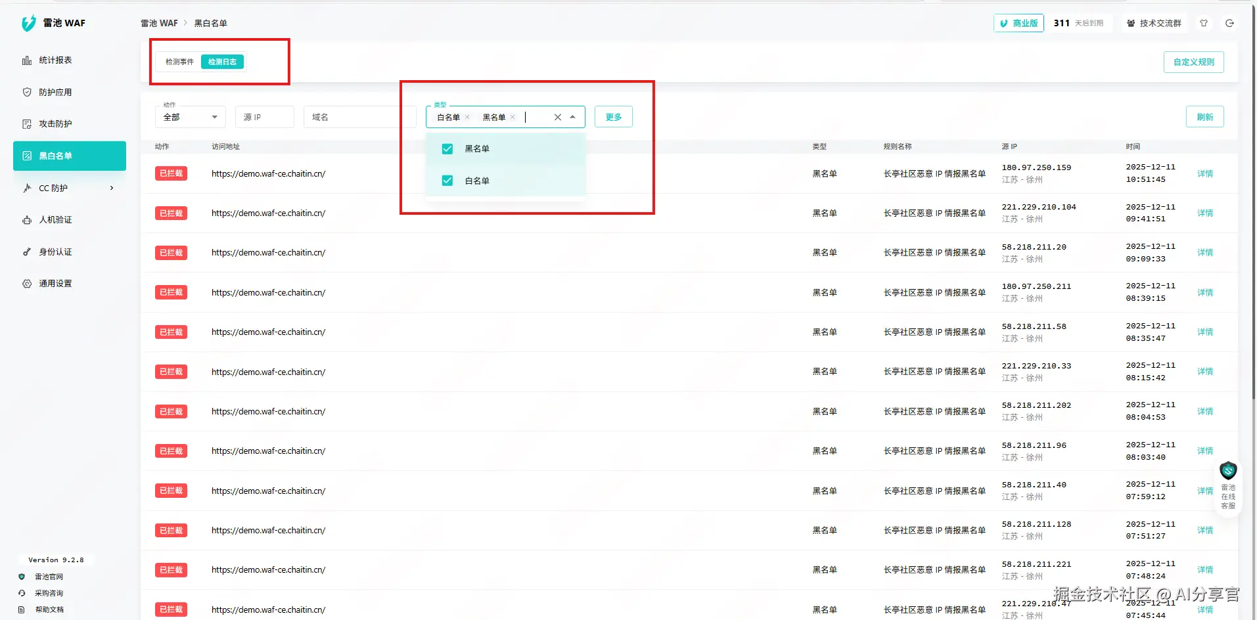
Task: Click rule name in the 58.218.211.202 row
Action: tap(934, 412)
